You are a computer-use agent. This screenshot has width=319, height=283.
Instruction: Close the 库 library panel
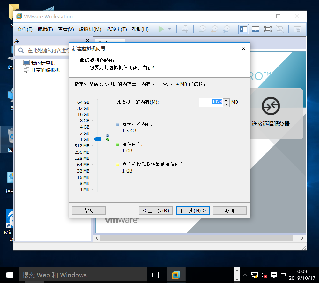(88, 40)
